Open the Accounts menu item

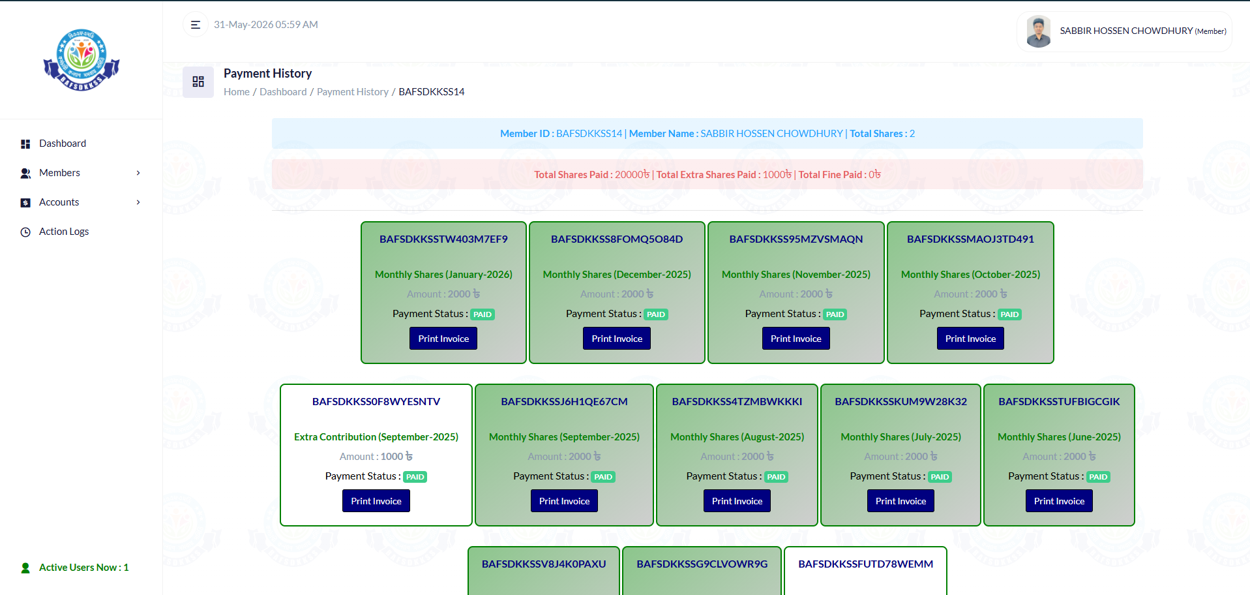tap(59, 202)
